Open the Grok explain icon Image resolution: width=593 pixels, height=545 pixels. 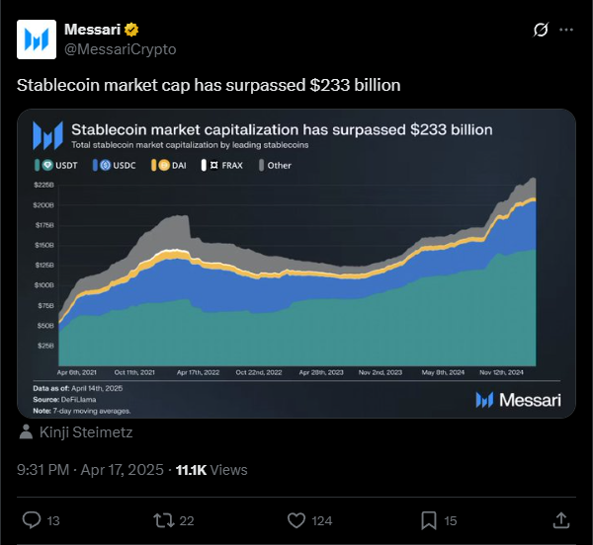pos(541,30)
